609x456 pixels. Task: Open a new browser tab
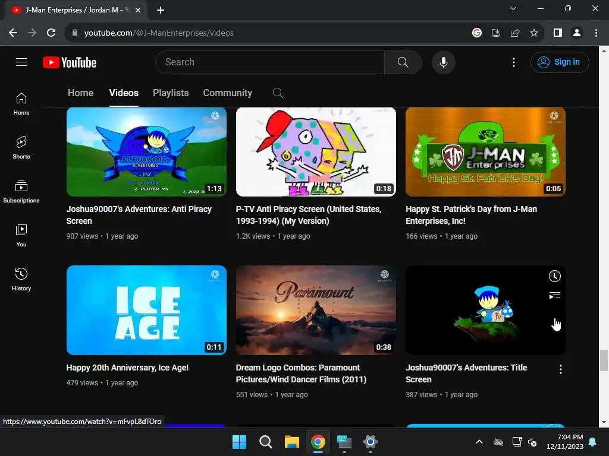coord(161,10)
